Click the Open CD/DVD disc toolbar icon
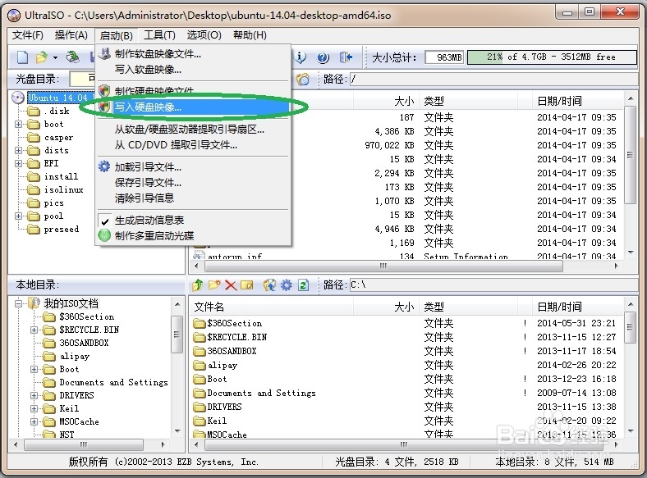Image resolution: width=647 pixels, height=478 pixels. click(x=73, y=57)
